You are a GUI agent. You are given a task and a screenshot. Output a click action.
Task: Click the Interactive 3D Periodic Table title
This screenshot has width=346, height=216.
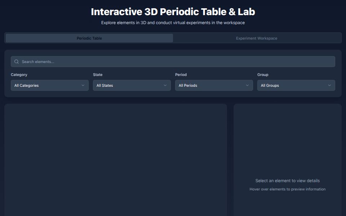click(x=173, y=12)
